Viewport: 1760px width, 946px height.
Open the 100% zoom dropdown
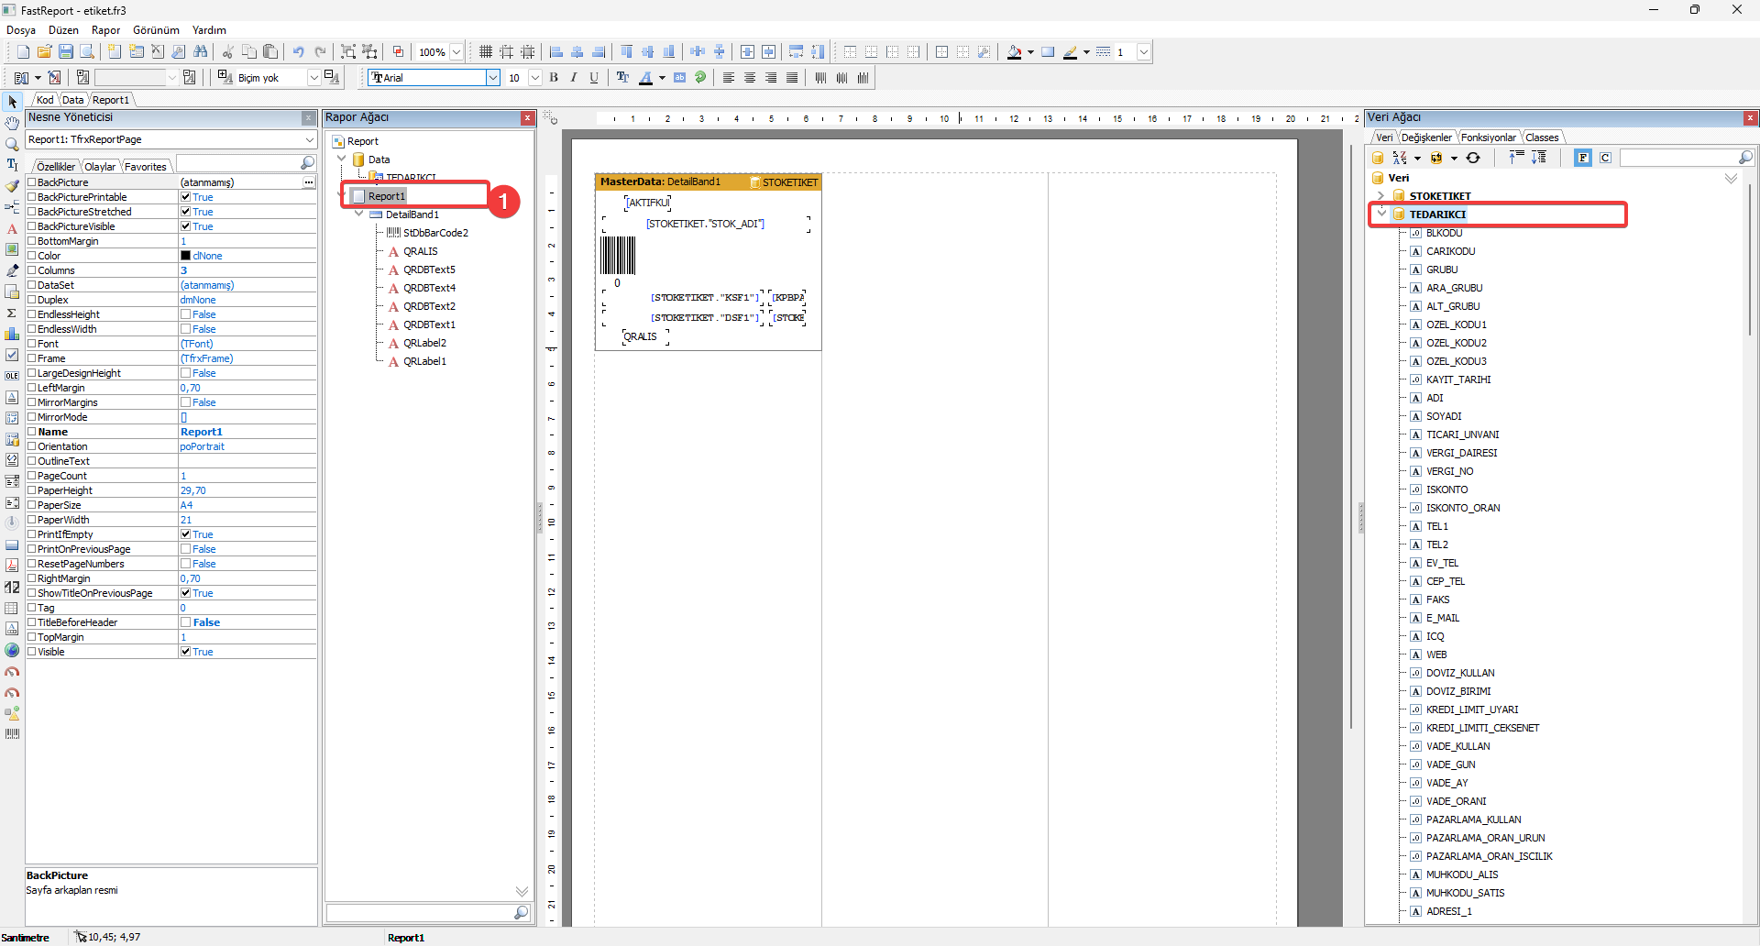click(456, 52)
